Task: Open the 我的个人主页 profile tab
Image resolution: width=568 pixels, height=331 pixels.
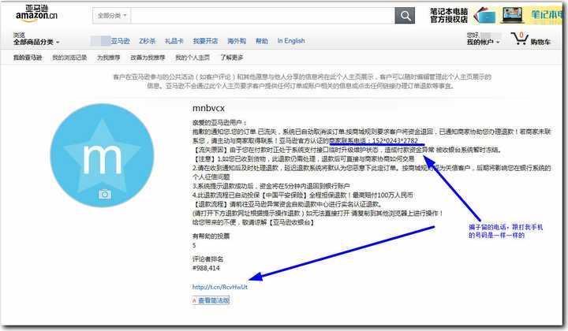Action: [192, 58]
